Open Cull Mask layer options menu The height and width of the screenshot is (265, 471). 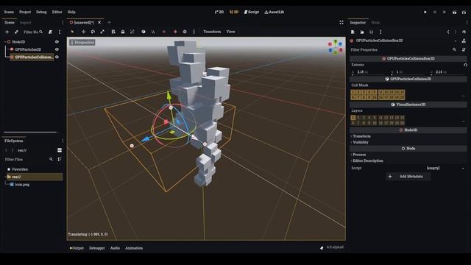click(464, 96)
